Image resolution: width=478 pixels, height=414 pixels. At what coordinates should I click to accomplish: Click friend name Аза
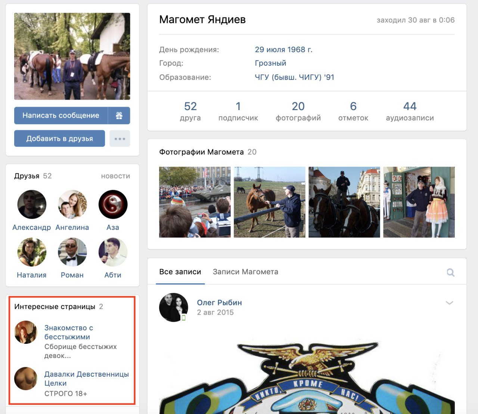click(x=113, y=227)
